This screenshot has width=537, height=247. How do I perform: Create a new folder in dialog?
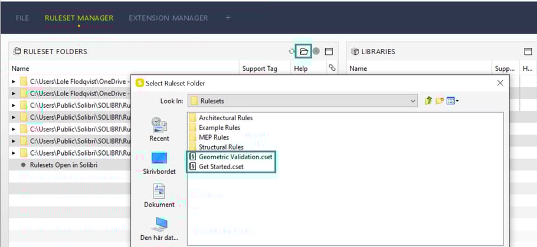click(440, 101)
